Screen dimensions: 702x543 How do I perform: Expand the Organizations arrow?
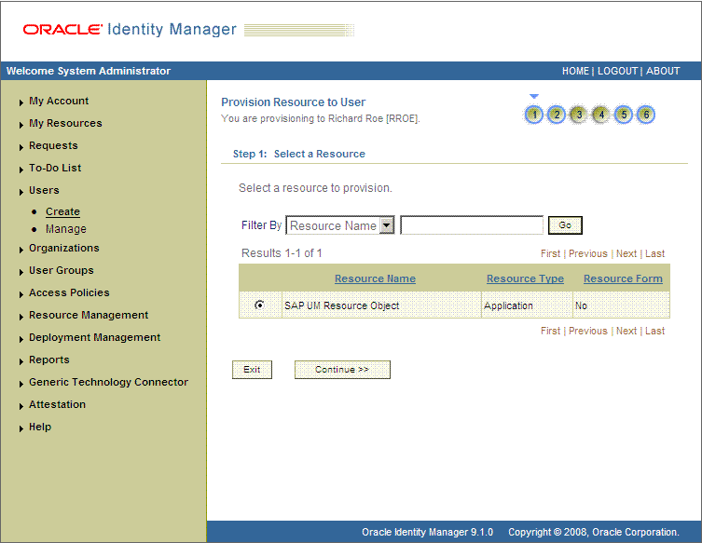tap(21, 250)
